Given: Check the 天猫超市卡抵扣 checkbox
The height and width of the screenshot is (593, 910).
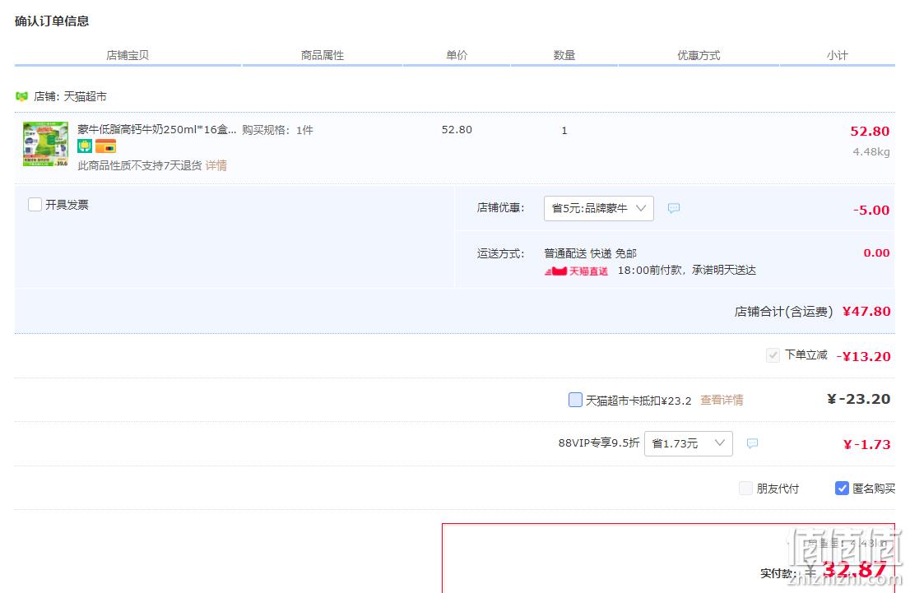Looking at the screenshot, I should pyautogui.click(x=575, y=400).
